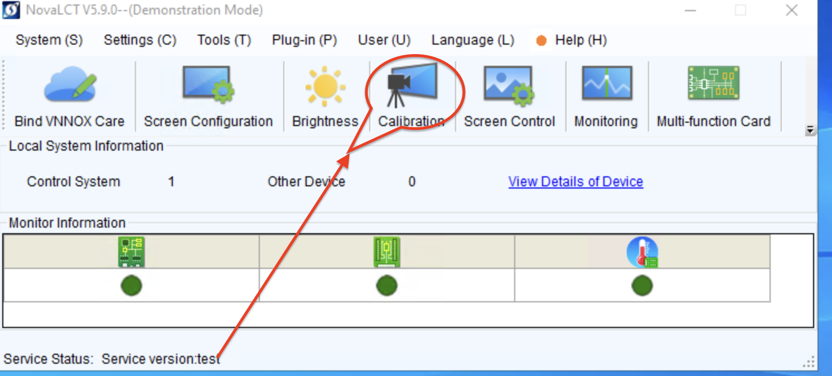
Task: Click the Other Device label
Action: click(306, 182)
